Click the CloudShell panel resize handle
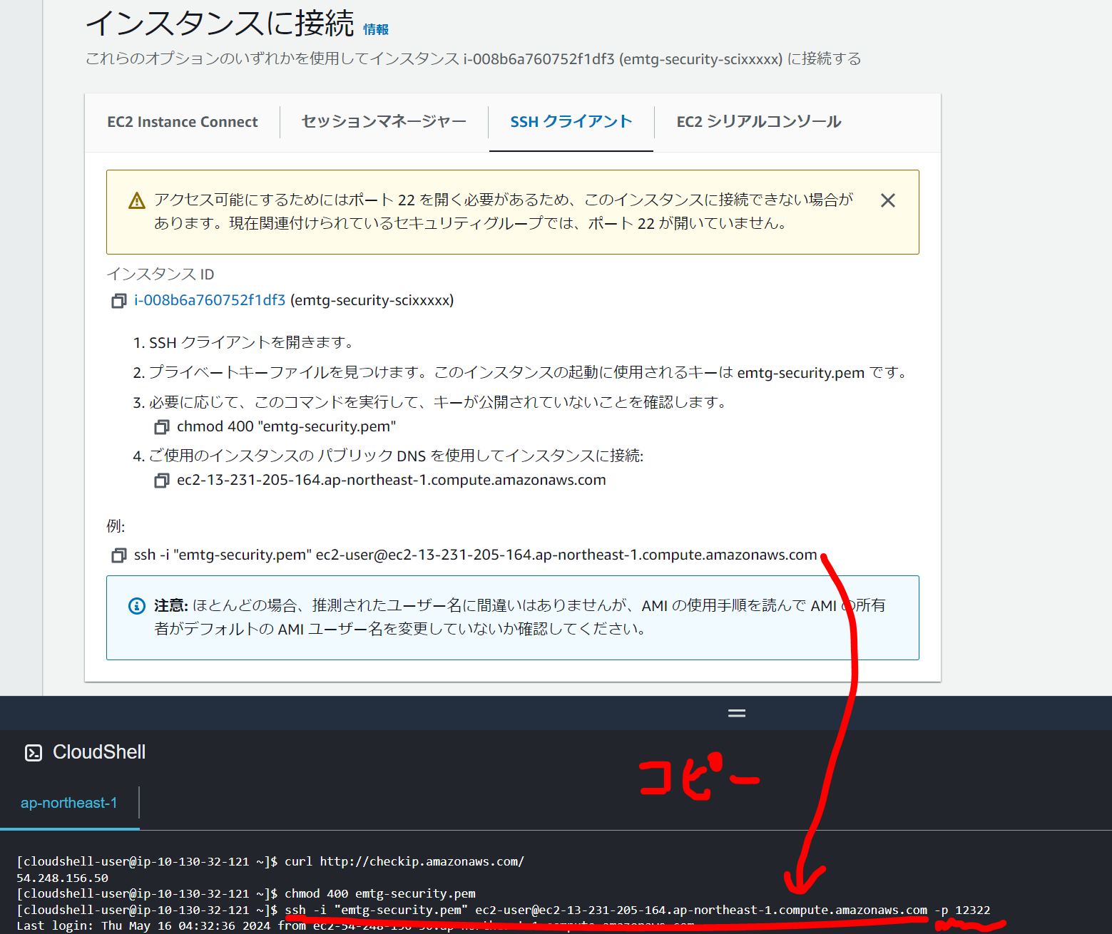The image size is (1112, 934). [737, 713]
